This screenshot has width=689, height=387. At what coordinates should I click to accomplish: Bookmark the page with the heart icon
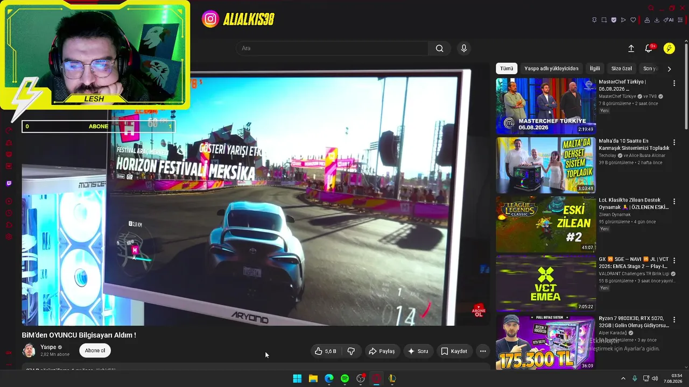coord(633,20)
